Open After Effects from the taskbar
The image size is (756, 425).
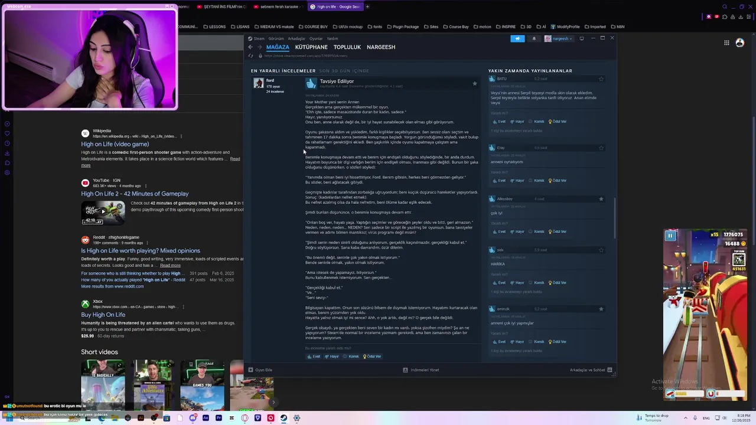206,418
